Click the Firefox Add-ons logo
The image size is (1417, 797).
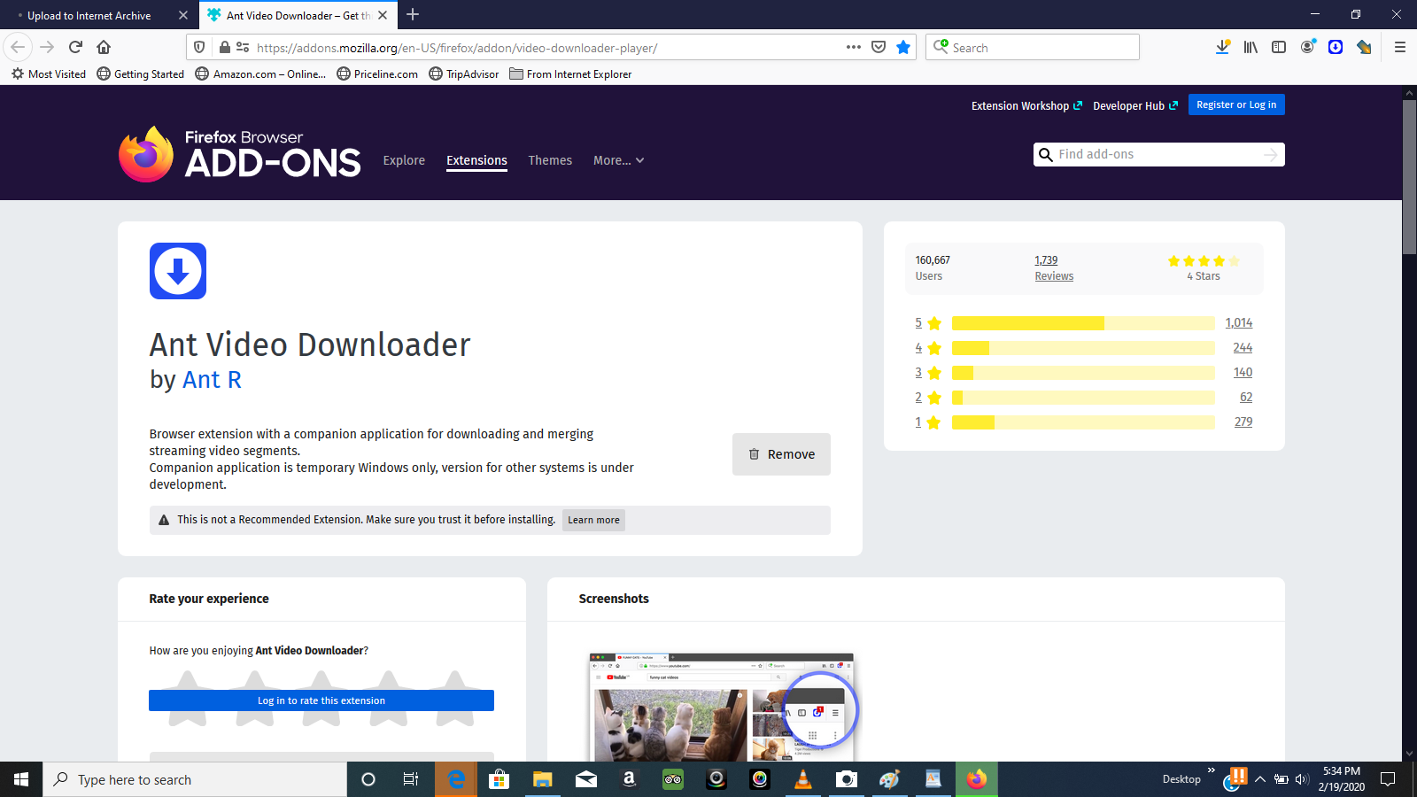tap(239, 153)
